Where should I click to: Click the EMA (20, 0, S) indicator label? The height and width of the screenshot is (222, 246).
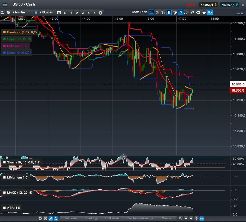(x=18, y=46)
